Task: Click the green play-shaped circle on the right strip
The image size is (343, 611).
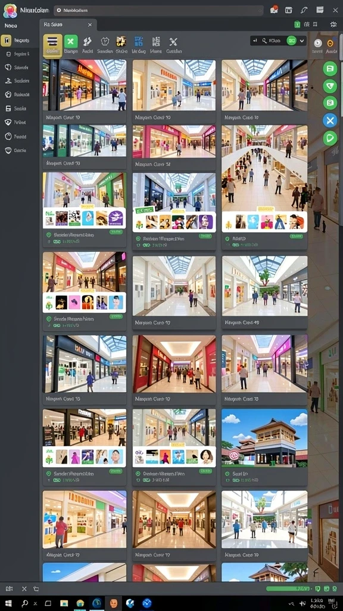Action: [x=330, y=138]
